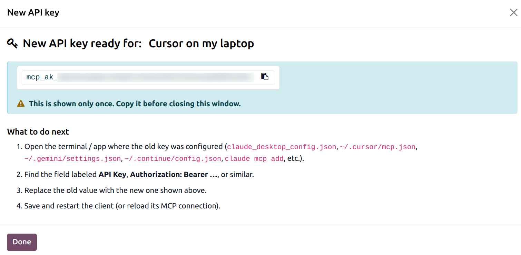Click the warning triangle icon
Viewport: 521px width, 255px height.
click(x=21, y=104)
